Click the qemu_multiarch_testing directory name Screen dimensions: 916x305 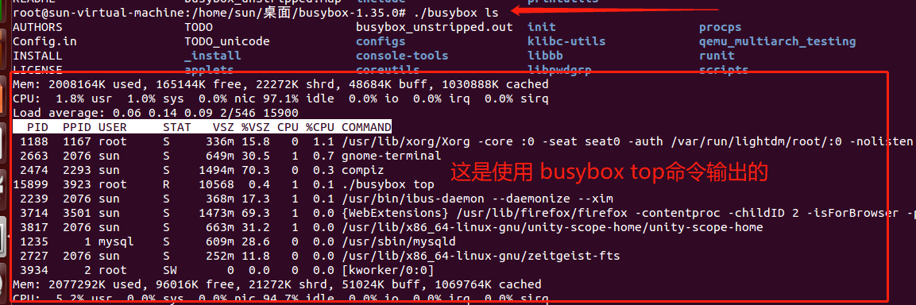tap(778, 41)
